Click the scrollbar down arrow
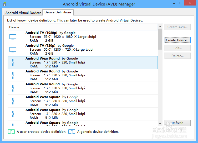The height and width of the screenshot is (143, 198). (x=160, y=124)
